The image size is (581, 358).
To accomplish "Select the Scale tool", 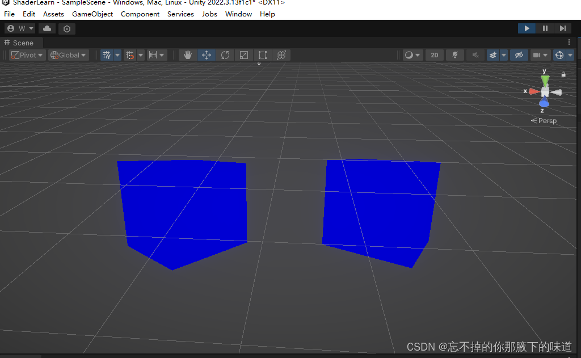I will (x=243, y=55).
